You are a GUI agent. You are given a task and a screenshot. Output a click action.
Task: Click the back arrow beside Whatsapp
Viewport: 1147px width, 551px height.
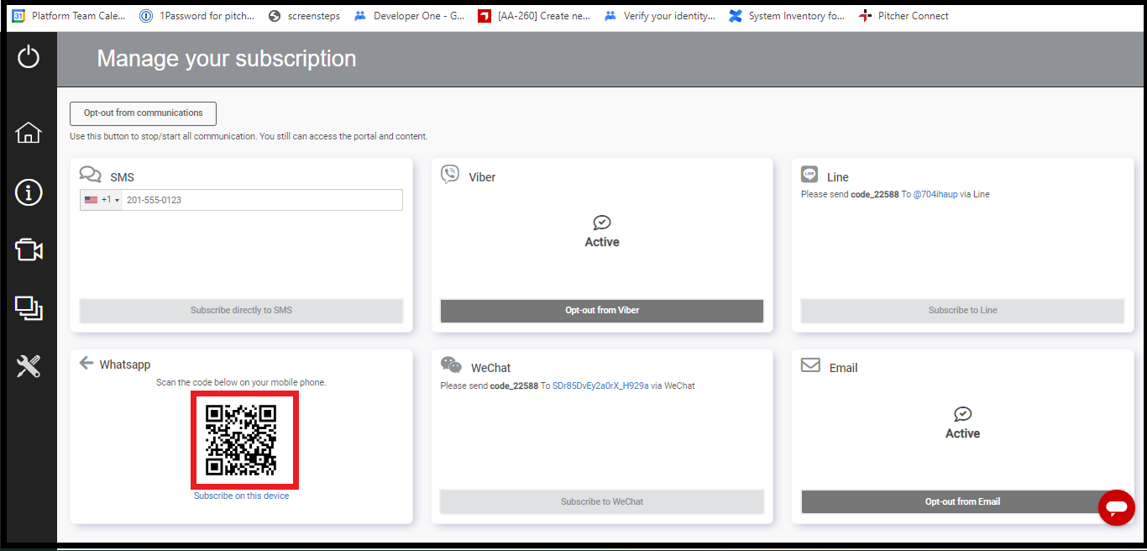coord(86,363)
